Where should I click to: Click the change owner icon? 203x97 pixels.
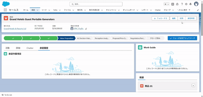[x=86, y=29]
